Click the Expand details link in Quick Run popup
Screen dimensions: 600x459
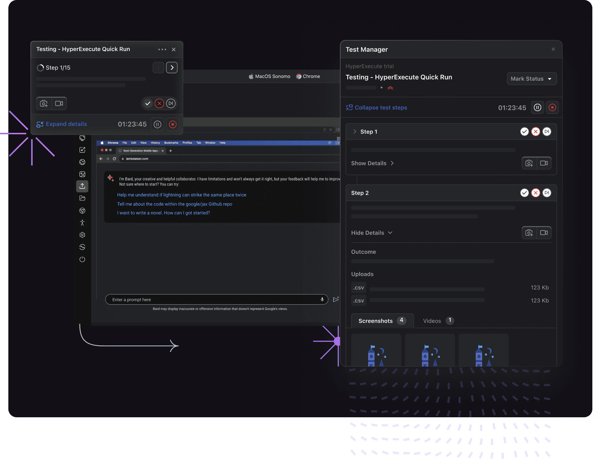pyautogui.click(x=66, y=124)
